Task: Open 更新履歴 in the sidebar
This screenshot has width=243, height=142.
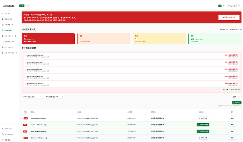Action: pos(7,140)
